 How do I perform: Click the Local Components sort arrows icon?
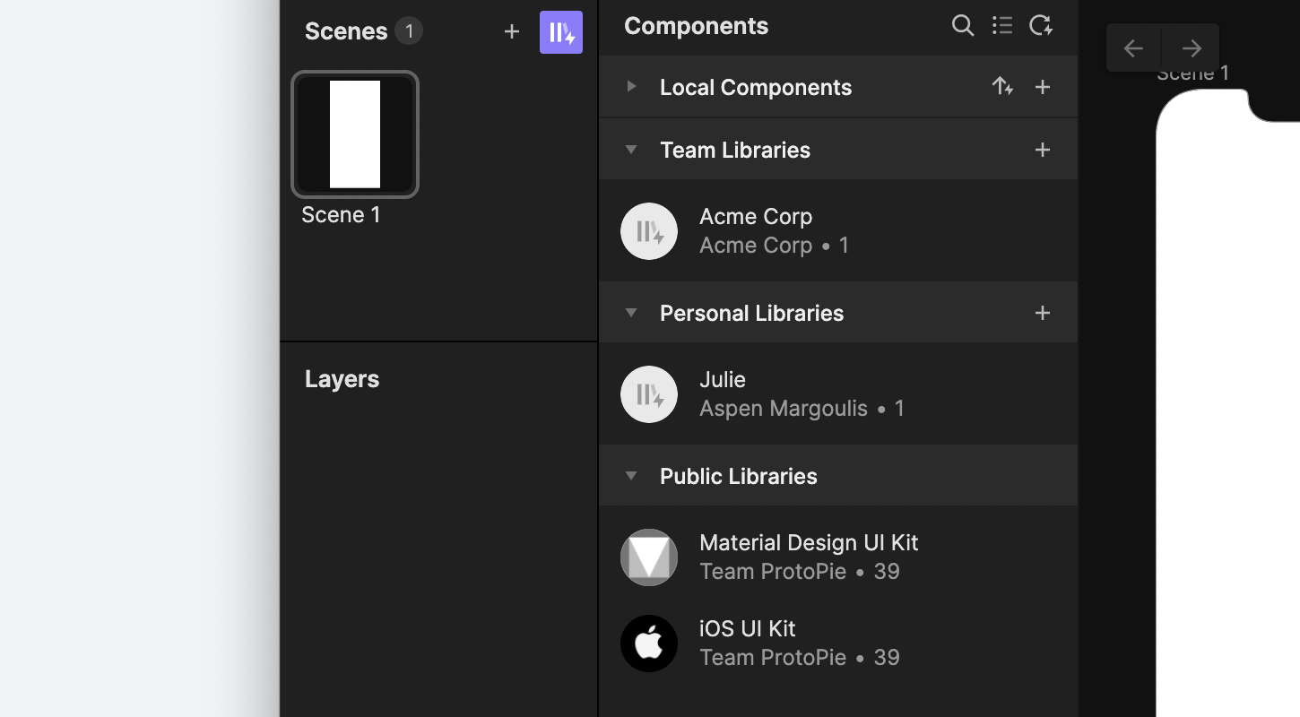[x=1002, y=87]
